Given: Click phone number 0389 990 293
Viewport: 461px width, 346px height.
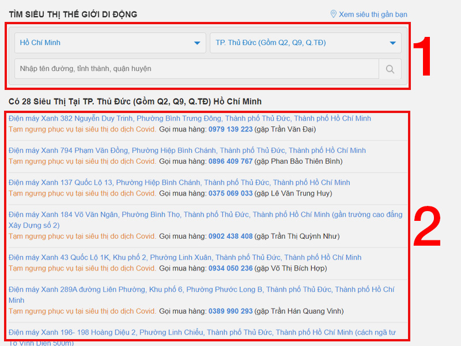Looking at the screenshot, I should coord(231,311).
